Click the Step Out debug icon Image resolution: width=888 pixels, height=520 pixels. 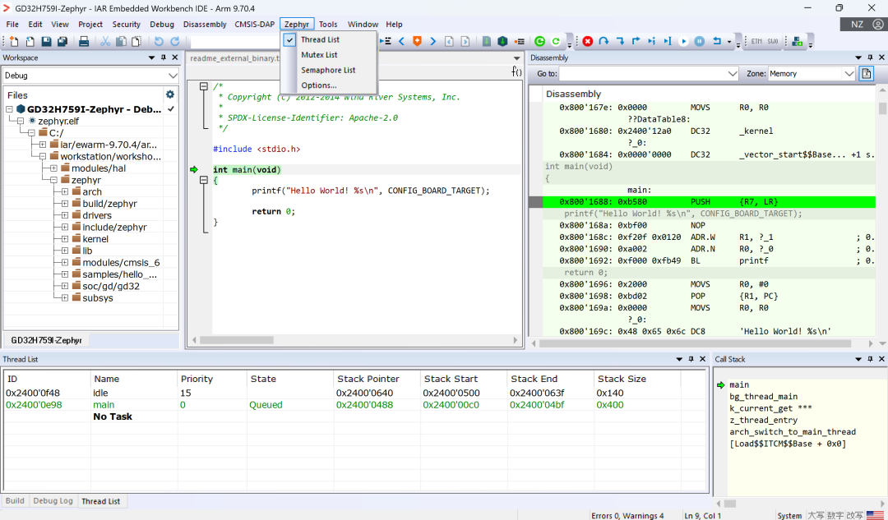(636, 41)
